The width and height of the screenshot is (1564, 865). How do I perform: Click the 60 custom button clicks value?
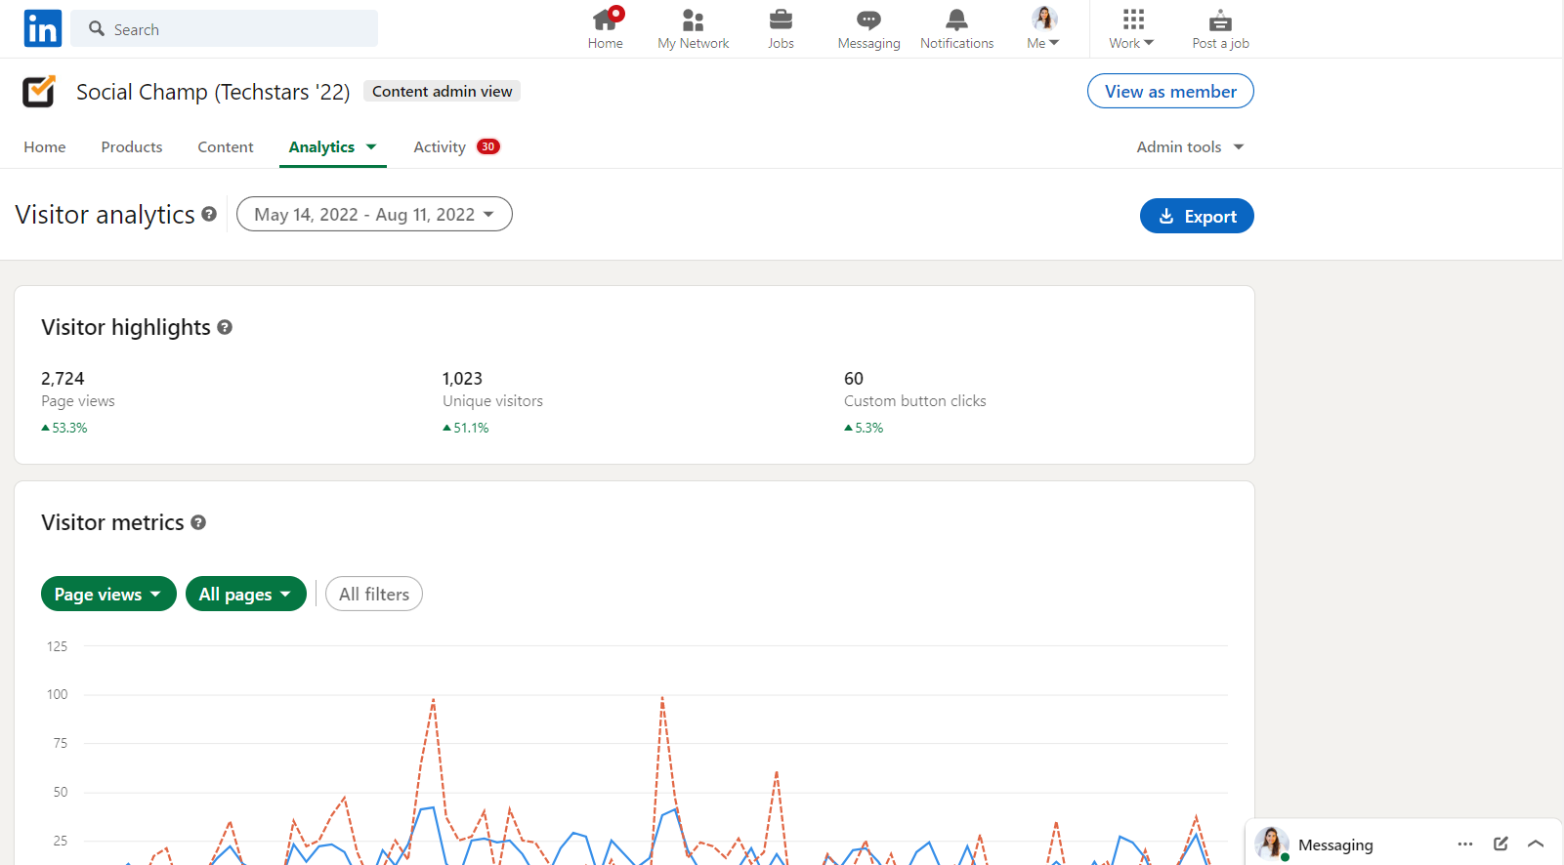pyautogui.click(x=854, y=378)
